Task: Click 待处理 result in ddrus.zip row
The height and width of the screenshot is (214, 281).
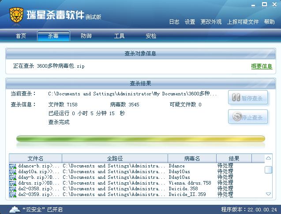Action: (x=225, y=183)
